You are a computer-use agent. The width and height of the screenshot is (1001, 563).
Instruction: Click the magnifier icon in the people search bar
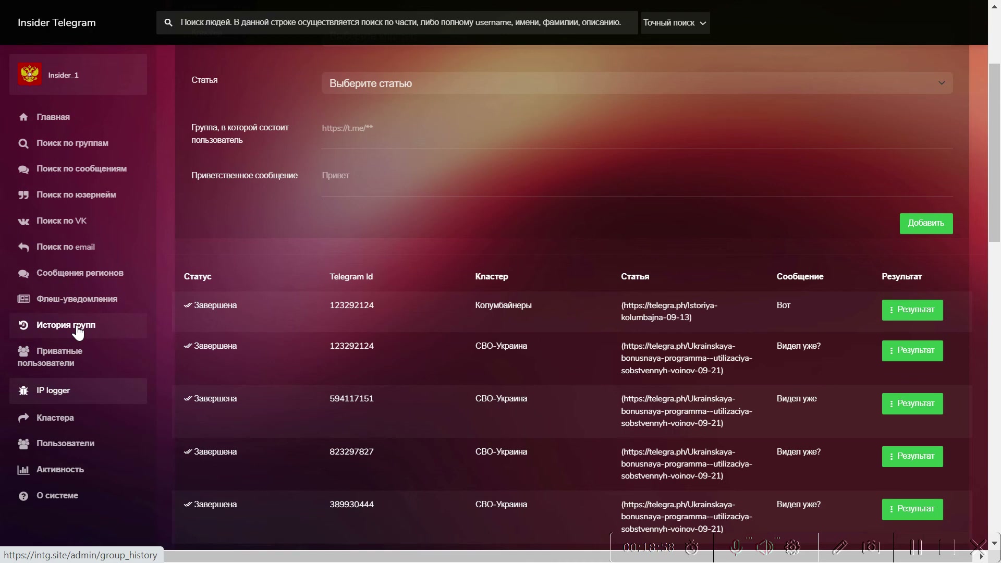[168, 22]
